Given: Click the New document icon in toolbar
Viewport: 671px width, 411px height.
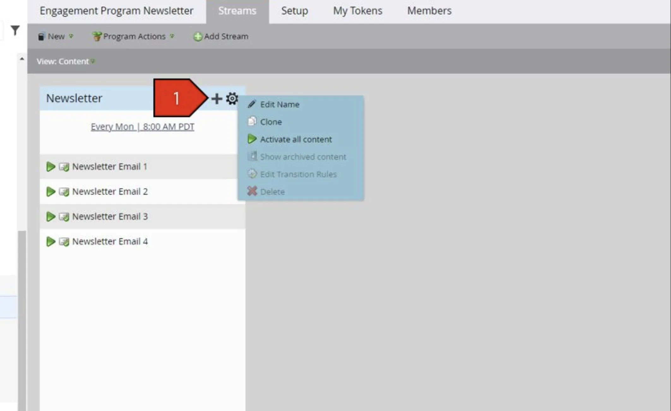Looking at the screenshot, I should pos(41,37).
